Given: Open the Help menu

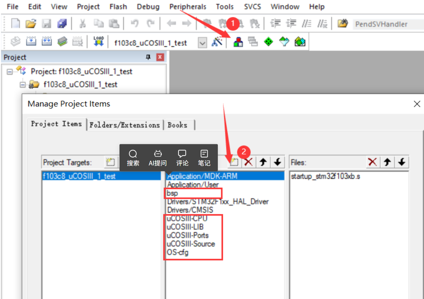Looking at the screenshot, I should click(x=317, y=7).
